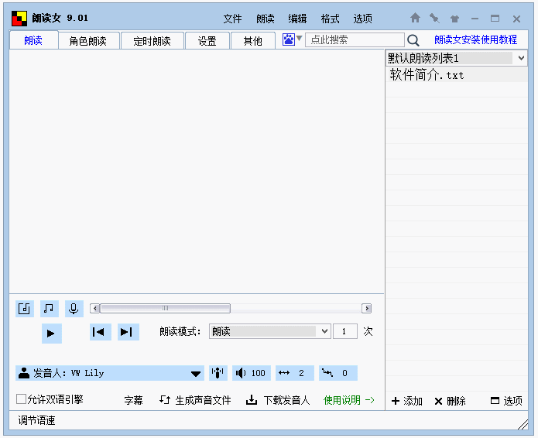Viewport: 538px width, 438px height.
Task: Expand the 默认朗读列表1 dropdown
Action: point(521,58)
